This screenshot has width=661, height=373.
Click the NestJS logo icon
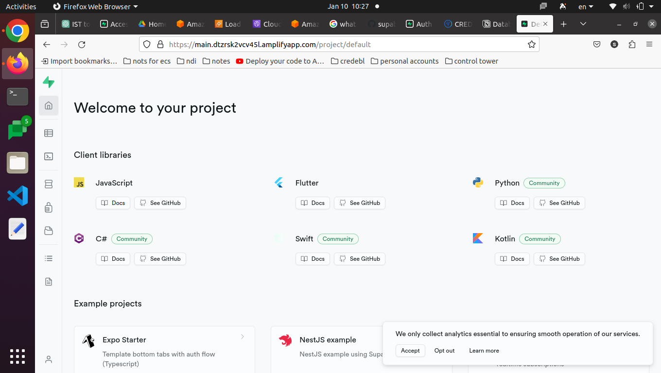(285, 340)
